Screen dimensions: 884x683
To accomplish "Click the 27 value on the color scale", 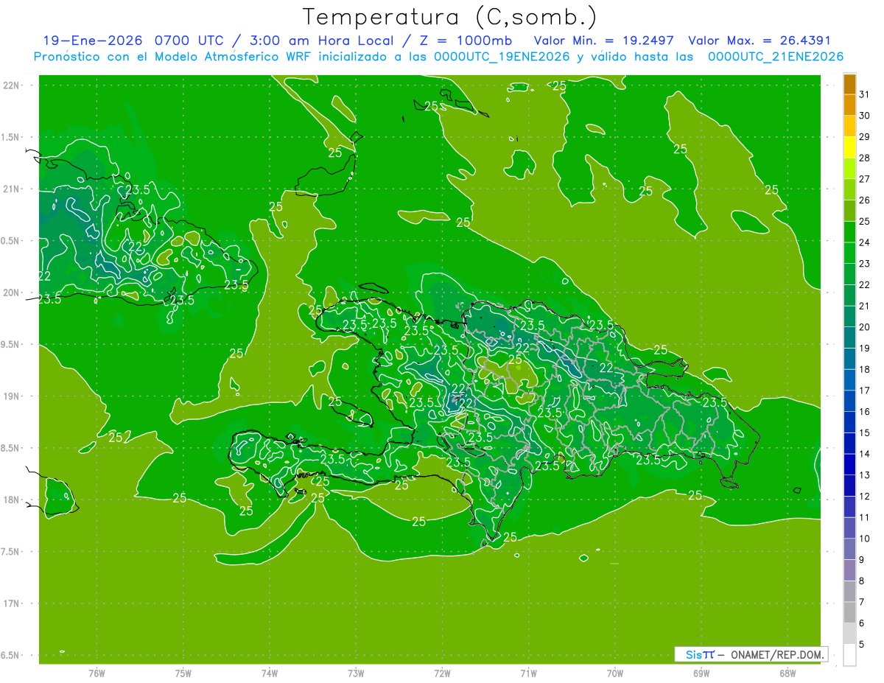I will click(865, 179).
